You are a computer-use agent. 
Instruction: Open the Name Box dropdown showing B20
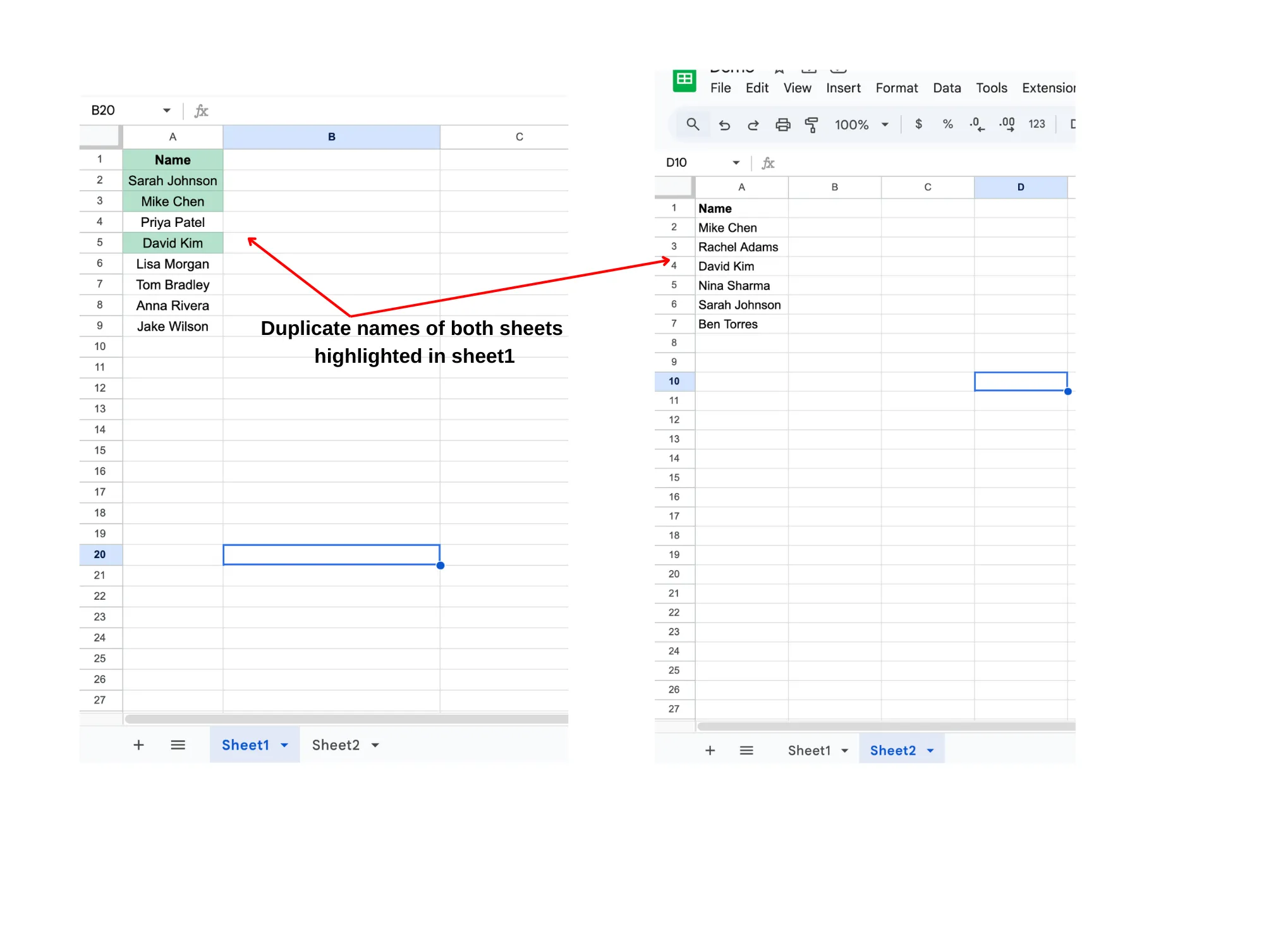(x=166, y=110)
